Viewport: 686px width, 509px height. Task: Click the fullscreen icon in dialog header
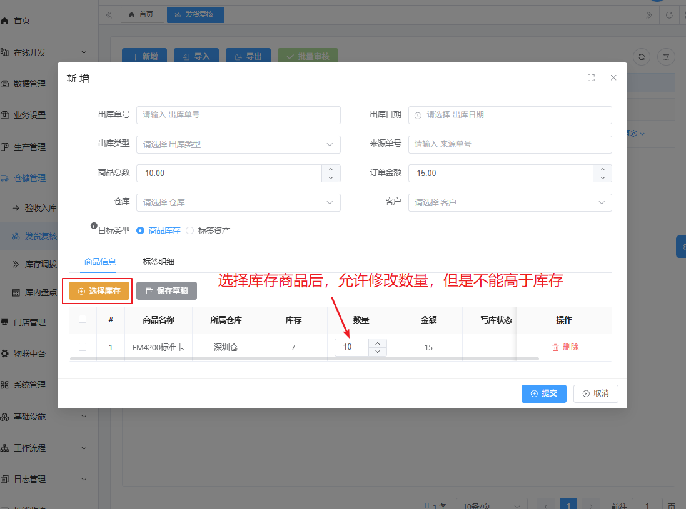click(591, 78)
